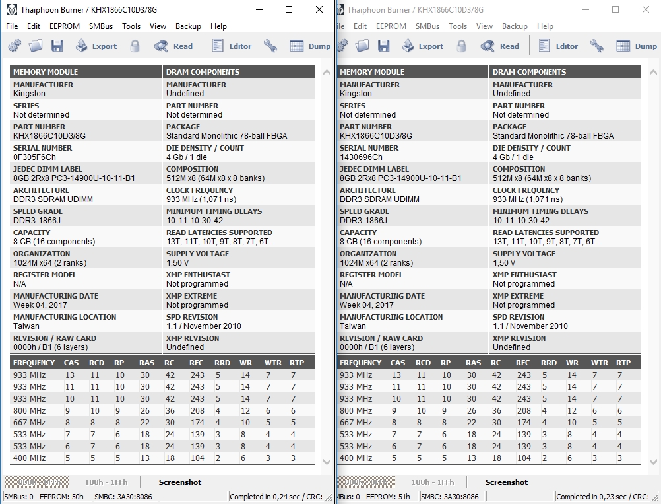Select 000h - 0FFh tab in right window
This screenshot has width=661, height=504.
[x=366, y=482]
